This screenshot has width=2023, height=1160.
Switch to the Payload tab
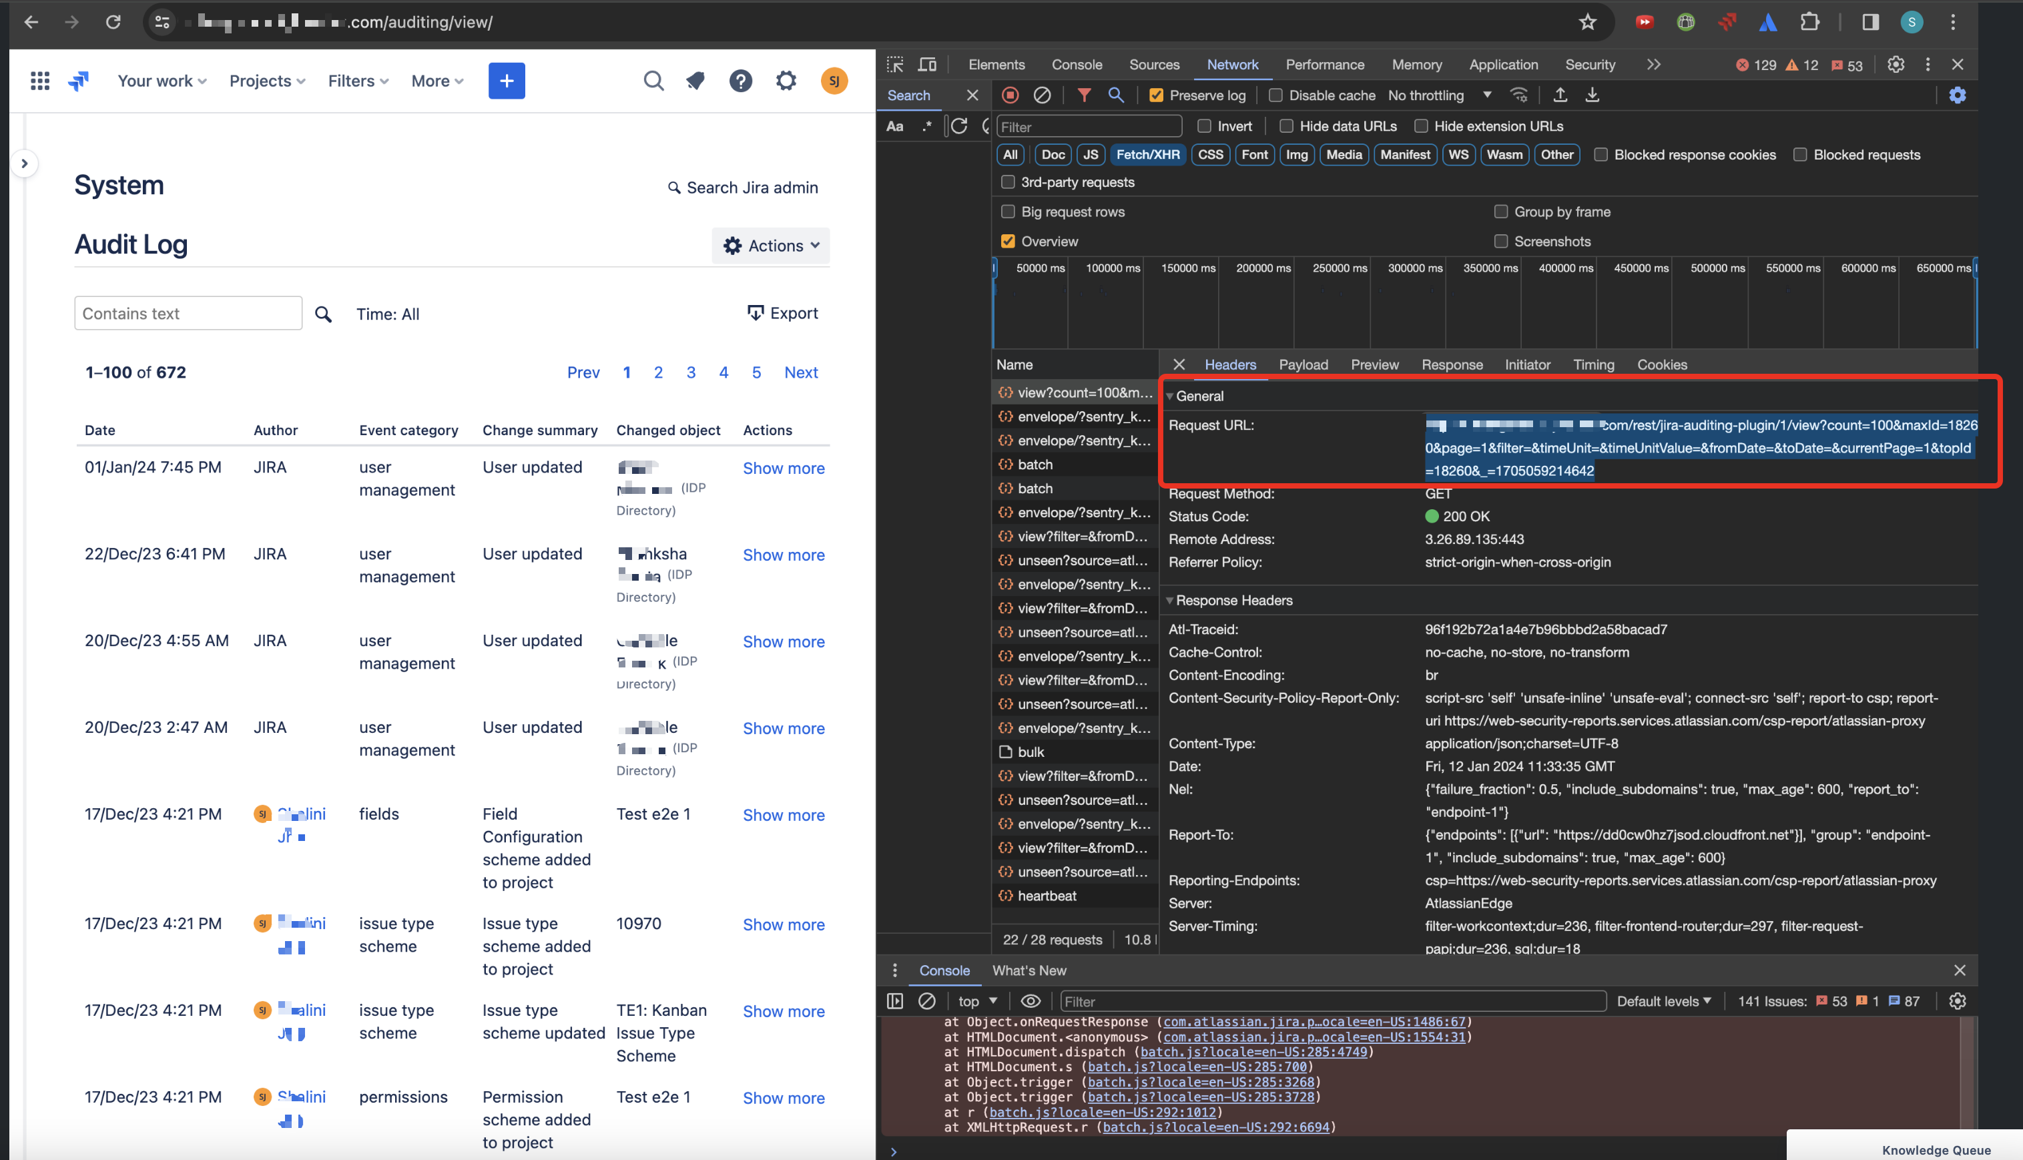point(1303,365)
